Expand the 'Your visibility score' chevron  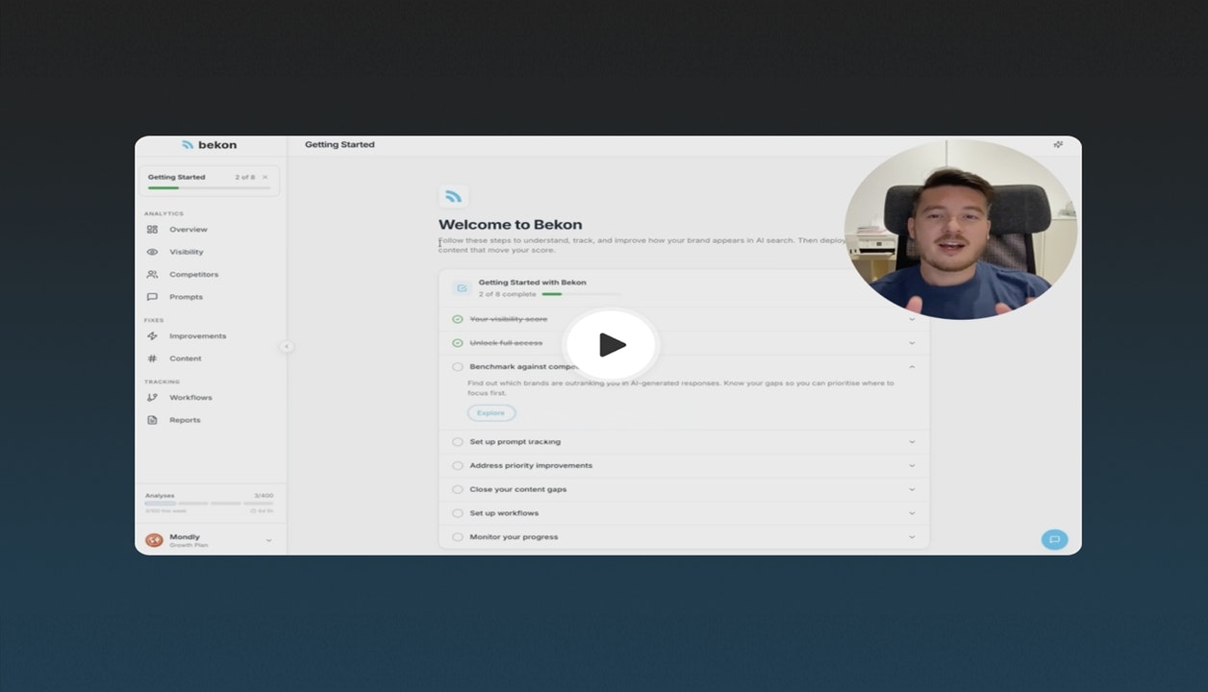(x=912, y=319)
